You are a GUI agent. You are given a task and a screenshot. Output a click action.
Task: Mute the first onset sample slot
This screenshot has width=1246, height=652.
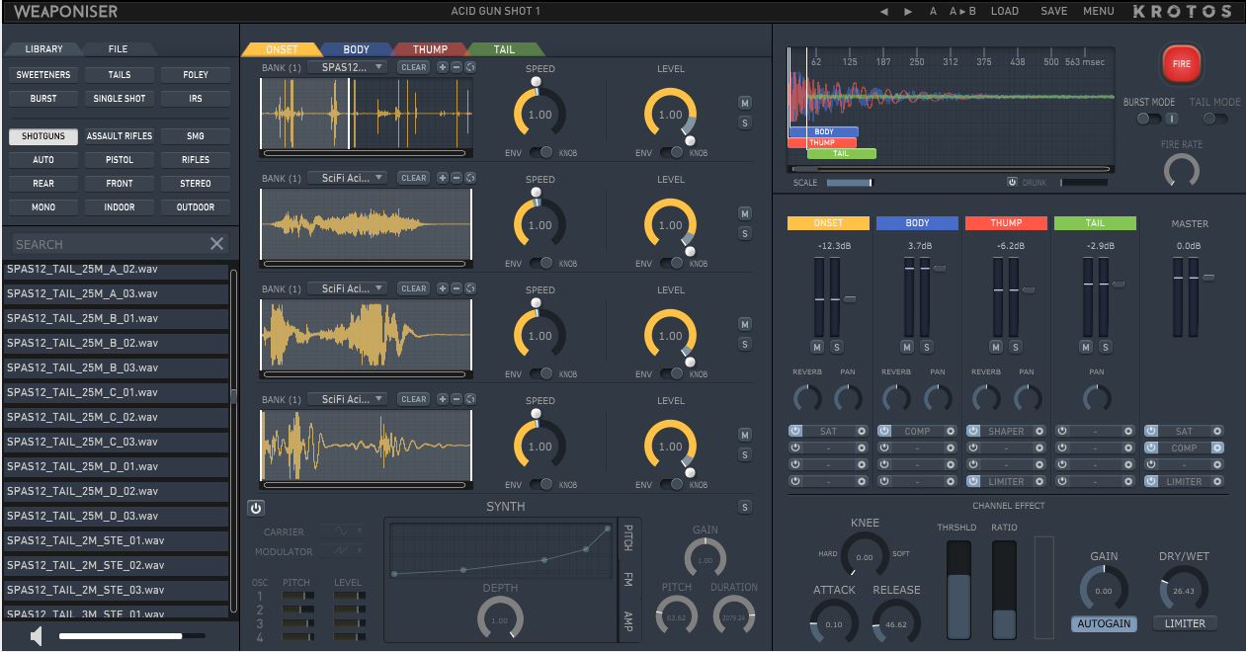point(744,102)
